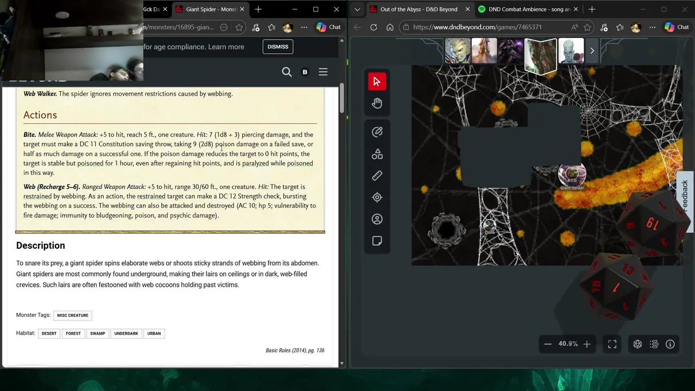The image size is (695, 391).
Task: Select the hand pan tool
Action: 377,103
